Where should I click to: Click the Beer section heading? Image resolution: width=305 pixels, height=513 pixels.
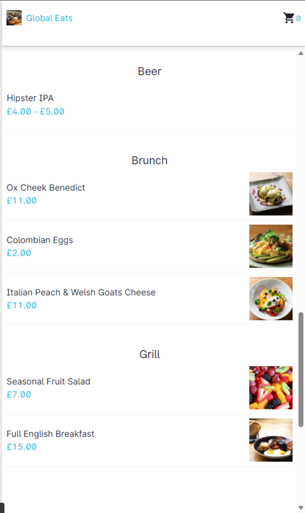point(149,71)
